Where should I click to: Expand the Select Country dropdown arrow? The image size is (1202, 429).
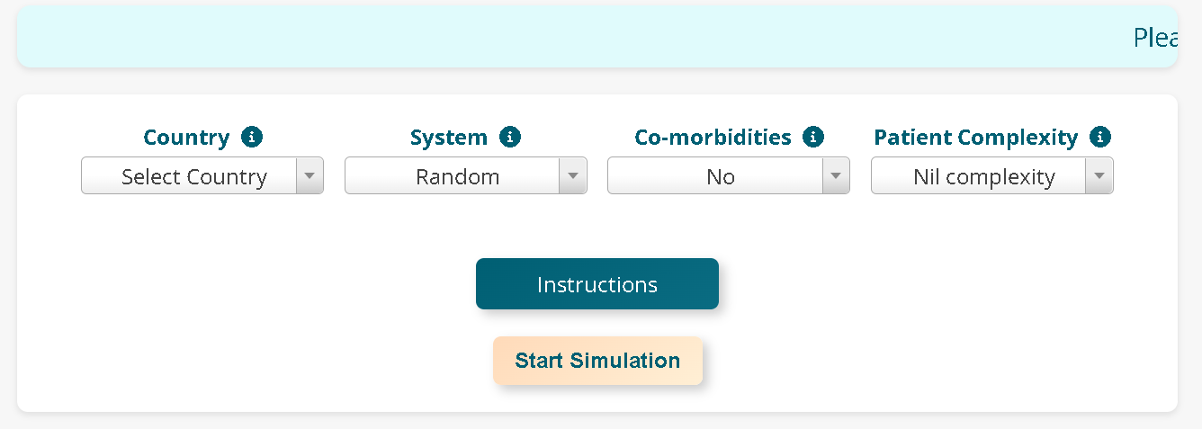coord(309,176)
